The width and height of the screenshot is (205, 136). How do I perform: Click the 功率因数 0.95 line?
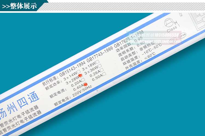click(130, 44)
